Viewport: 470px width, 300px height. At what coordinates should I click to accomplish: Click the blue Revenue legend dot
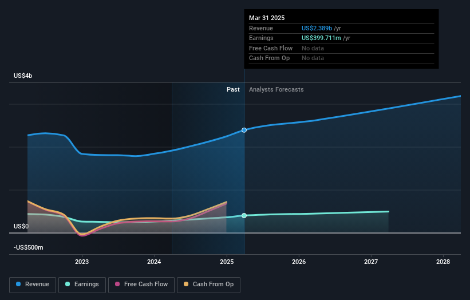click(x=18, y=284)
